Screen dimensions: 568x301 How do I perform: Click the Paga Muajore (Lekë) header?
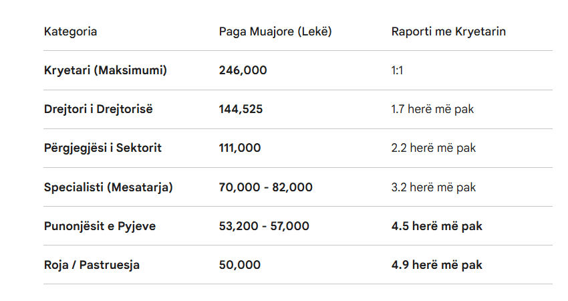click(275, 31)
